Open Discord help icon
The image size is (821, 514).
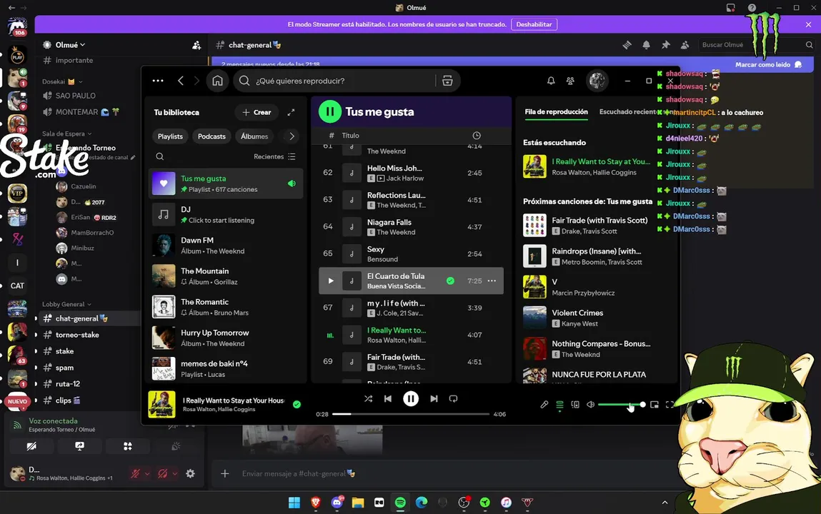pos(752,7)
